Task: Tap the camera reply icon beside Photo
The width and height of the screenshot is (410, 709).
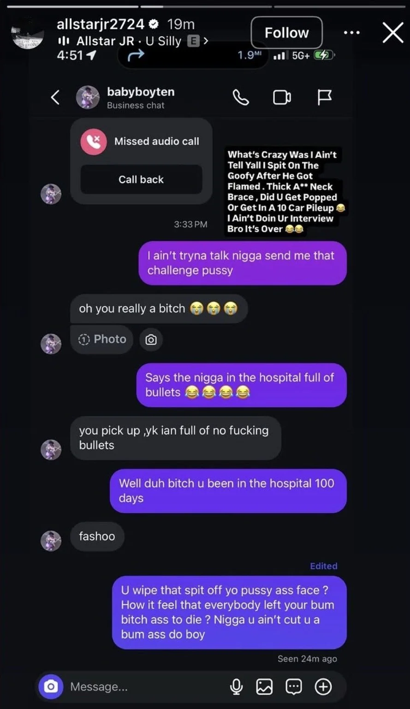Action: (151, 340)
